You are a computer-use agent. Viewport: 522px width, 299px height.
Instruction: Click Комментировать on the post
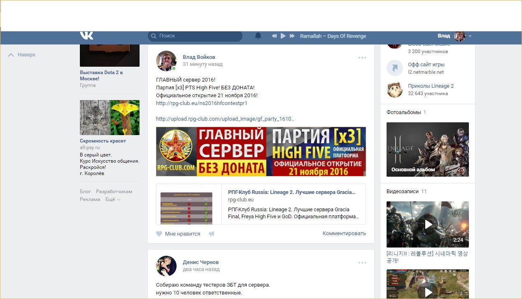pos(344,234)
